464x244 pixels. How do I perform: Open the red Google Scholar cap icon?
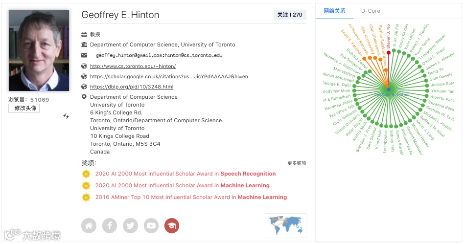pos(172,225)
